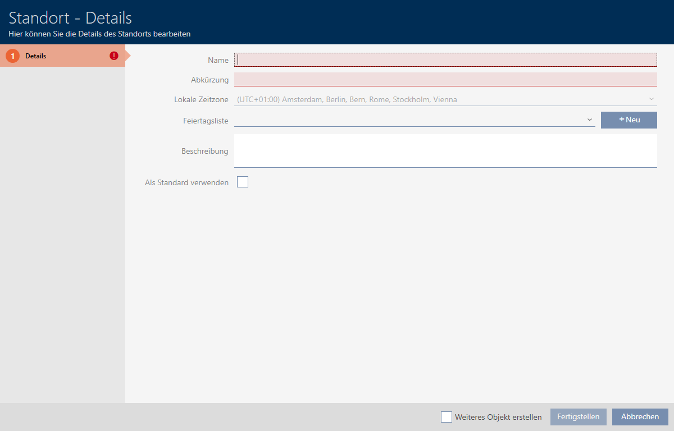Image resolution: width=674 pixels, height=431 pixels.
Task: Click the plus icon on Neu button
Action: point(622,120)
